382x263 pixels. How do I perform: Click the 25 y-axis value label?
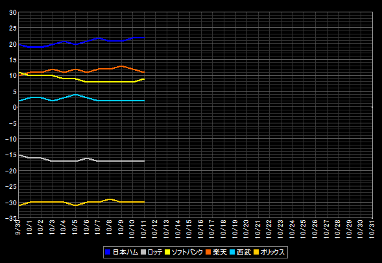click(13, 29)
